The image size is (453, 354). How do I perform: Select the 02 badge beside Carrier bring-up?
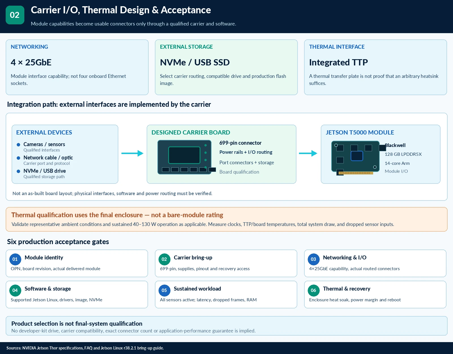click(x=164, y=259)
